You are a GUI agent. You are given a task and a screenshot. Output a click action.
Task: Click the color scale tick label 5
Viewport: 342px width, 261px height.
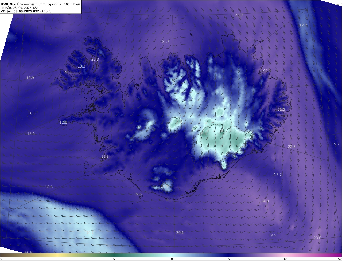pyautogui.click(x=114, y=259)
